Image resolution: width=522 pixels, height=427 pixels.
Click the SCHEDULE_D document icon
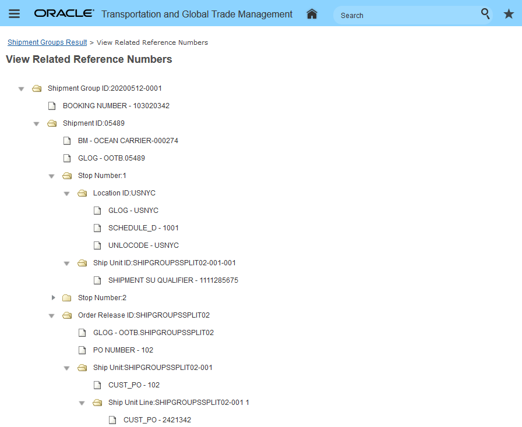(97, 228)
